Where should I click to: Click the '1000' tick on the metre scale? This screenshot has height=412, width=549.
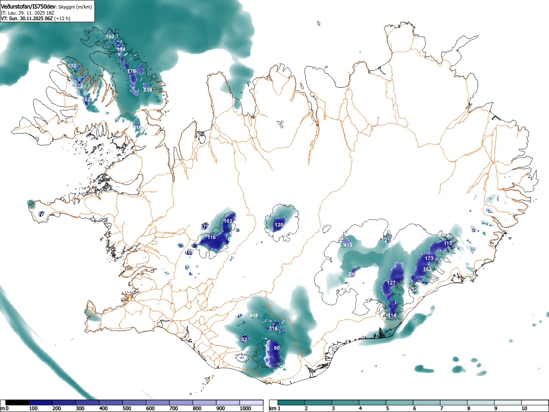tap(245, 409)
